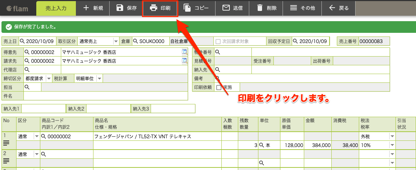This screenshot has height=170, width=416.
Task: Click the コピー copy icon
Action: click(x=187, y=8)
